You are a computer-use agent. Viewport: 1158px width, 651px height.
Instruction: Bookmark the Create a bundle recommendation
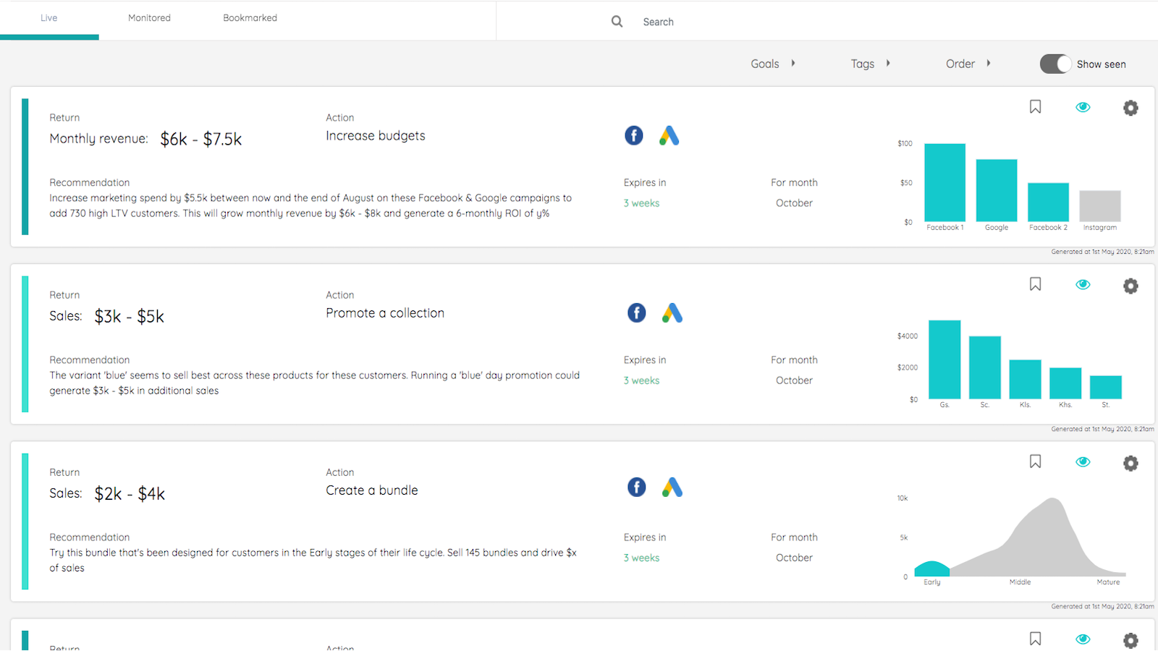point(1035,461)
